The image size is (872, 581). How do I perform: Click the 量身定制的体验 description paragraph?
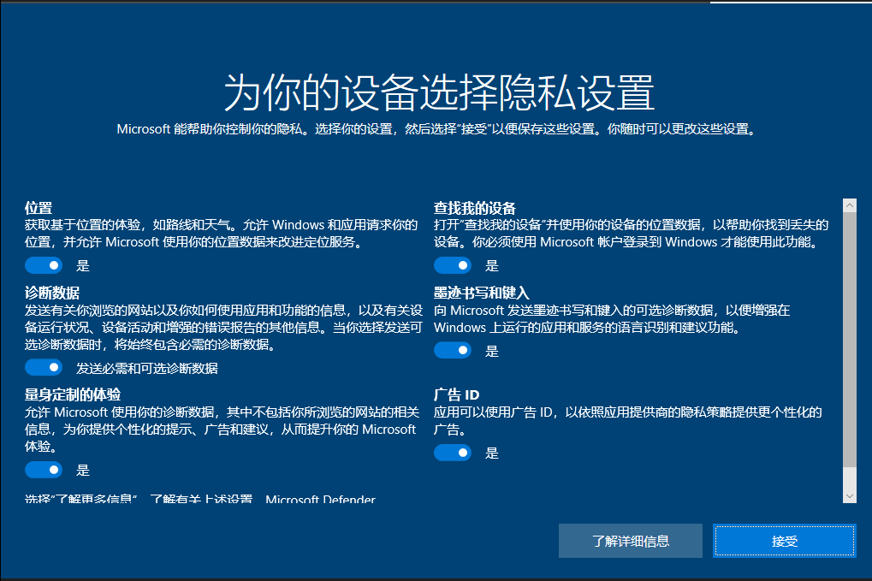click(x=222, y=430)
